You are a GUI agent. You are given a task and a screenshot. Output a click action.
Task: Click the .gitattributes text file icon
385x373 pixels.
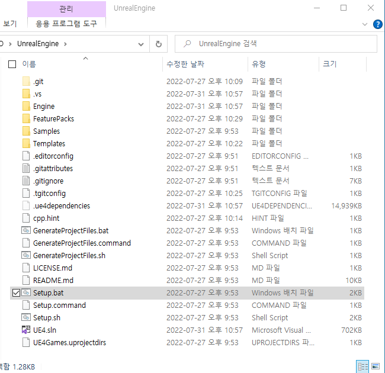[26, 168]
